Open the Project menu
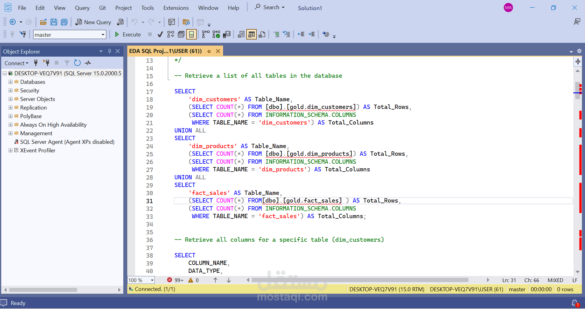Screen dimensions: 585x309 click(x=124, y=8)
